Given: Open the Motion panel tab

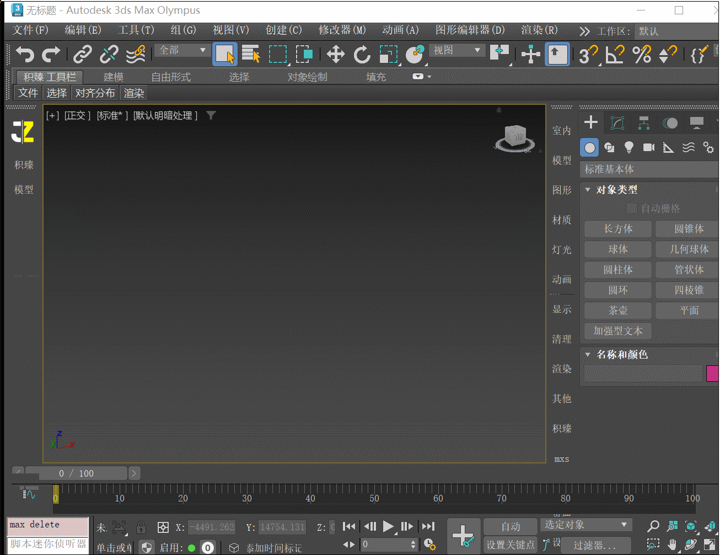Looking at the screenshot, I should [x=670, y=122].
